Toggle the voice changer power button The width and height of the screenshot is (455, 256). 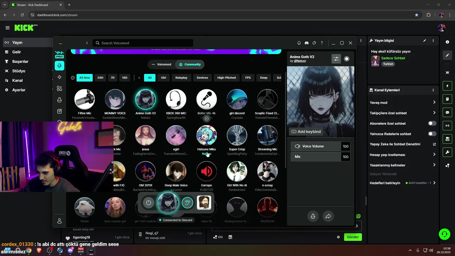[x=149, y=203]
